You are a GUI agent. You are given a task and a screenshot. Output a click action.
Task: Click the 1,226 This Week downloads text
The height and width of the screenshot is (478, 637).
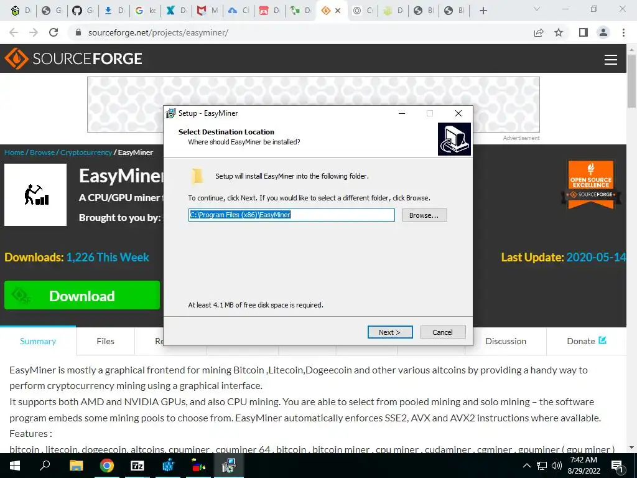point(108,257)
